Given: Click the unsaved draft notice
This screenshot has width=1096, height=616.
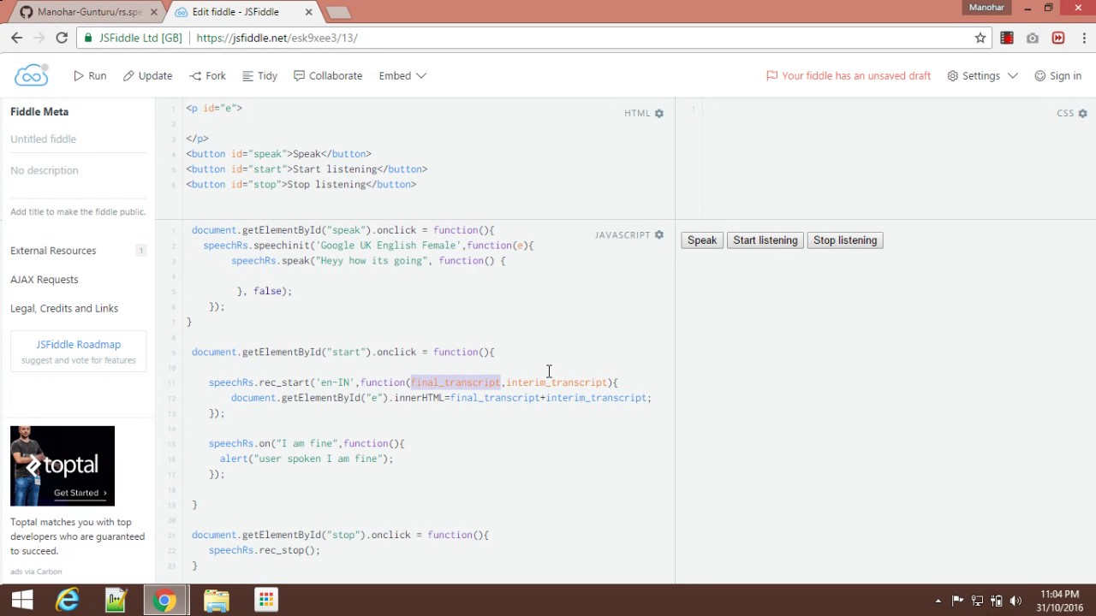Looking at the screenshot, I should [x=849, y=75].
